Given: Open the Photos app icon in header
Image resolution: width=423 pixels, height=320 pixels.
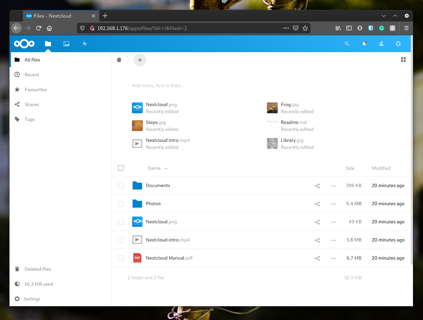Looking at the screenshot, I should (x=66, y=44).
